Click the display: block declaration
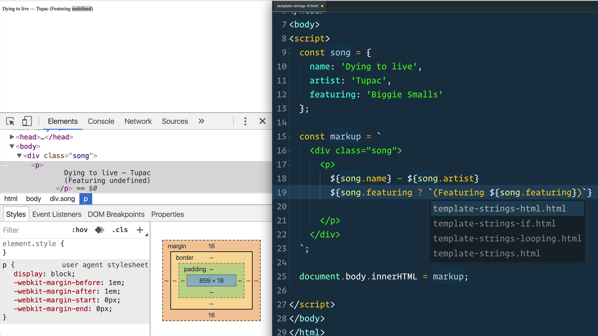This screenshot has height=336, width=598. click(44, 274)
